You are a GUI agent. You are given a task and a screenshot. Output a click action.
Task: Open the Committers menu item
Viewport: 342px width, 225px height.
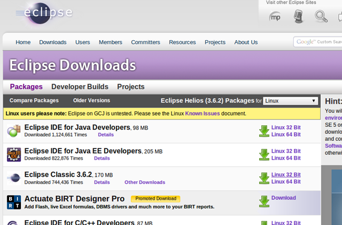(x=145, y=42)
